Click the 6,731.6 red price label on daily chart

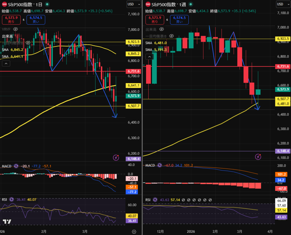(x=133, y=71)
